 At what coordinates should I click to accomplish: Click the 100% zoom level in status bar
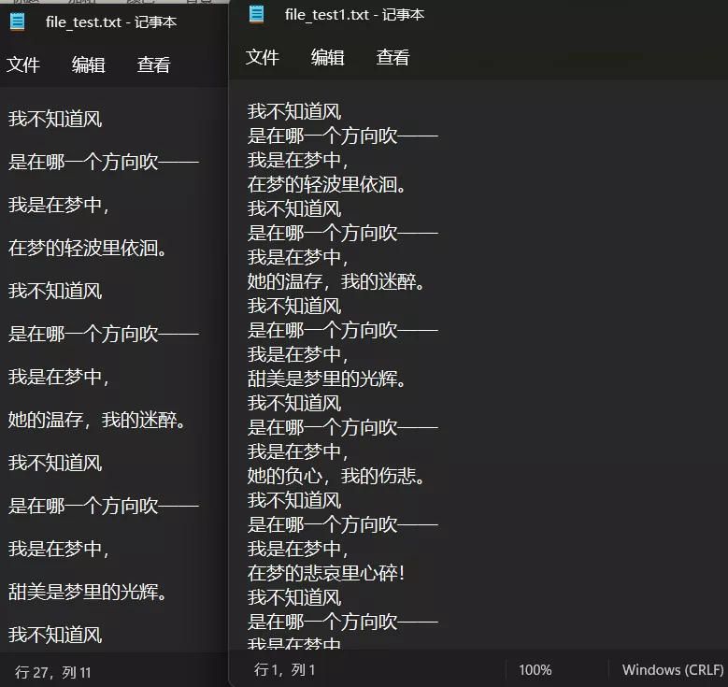(535, 670)
